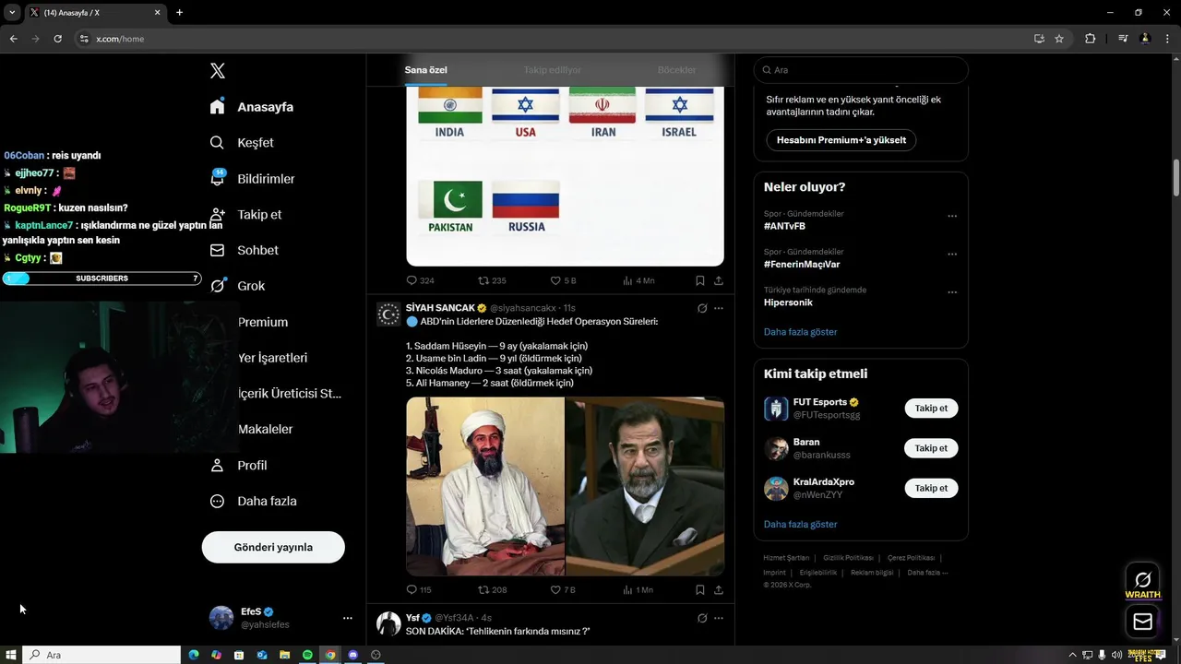Click the X logo in sidebar

pos(218,71)
